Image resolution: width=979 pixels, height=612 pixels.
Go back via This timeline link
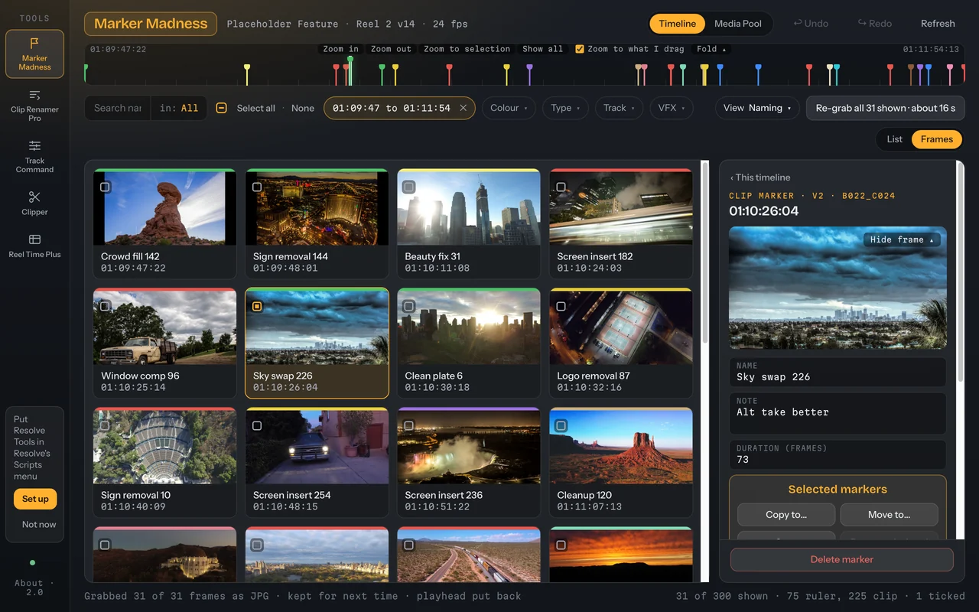(x=760, y=177)
